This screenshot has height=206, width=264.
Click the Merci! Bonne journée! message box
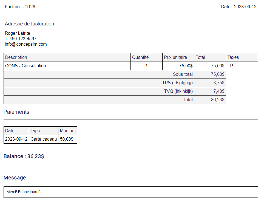130,192
